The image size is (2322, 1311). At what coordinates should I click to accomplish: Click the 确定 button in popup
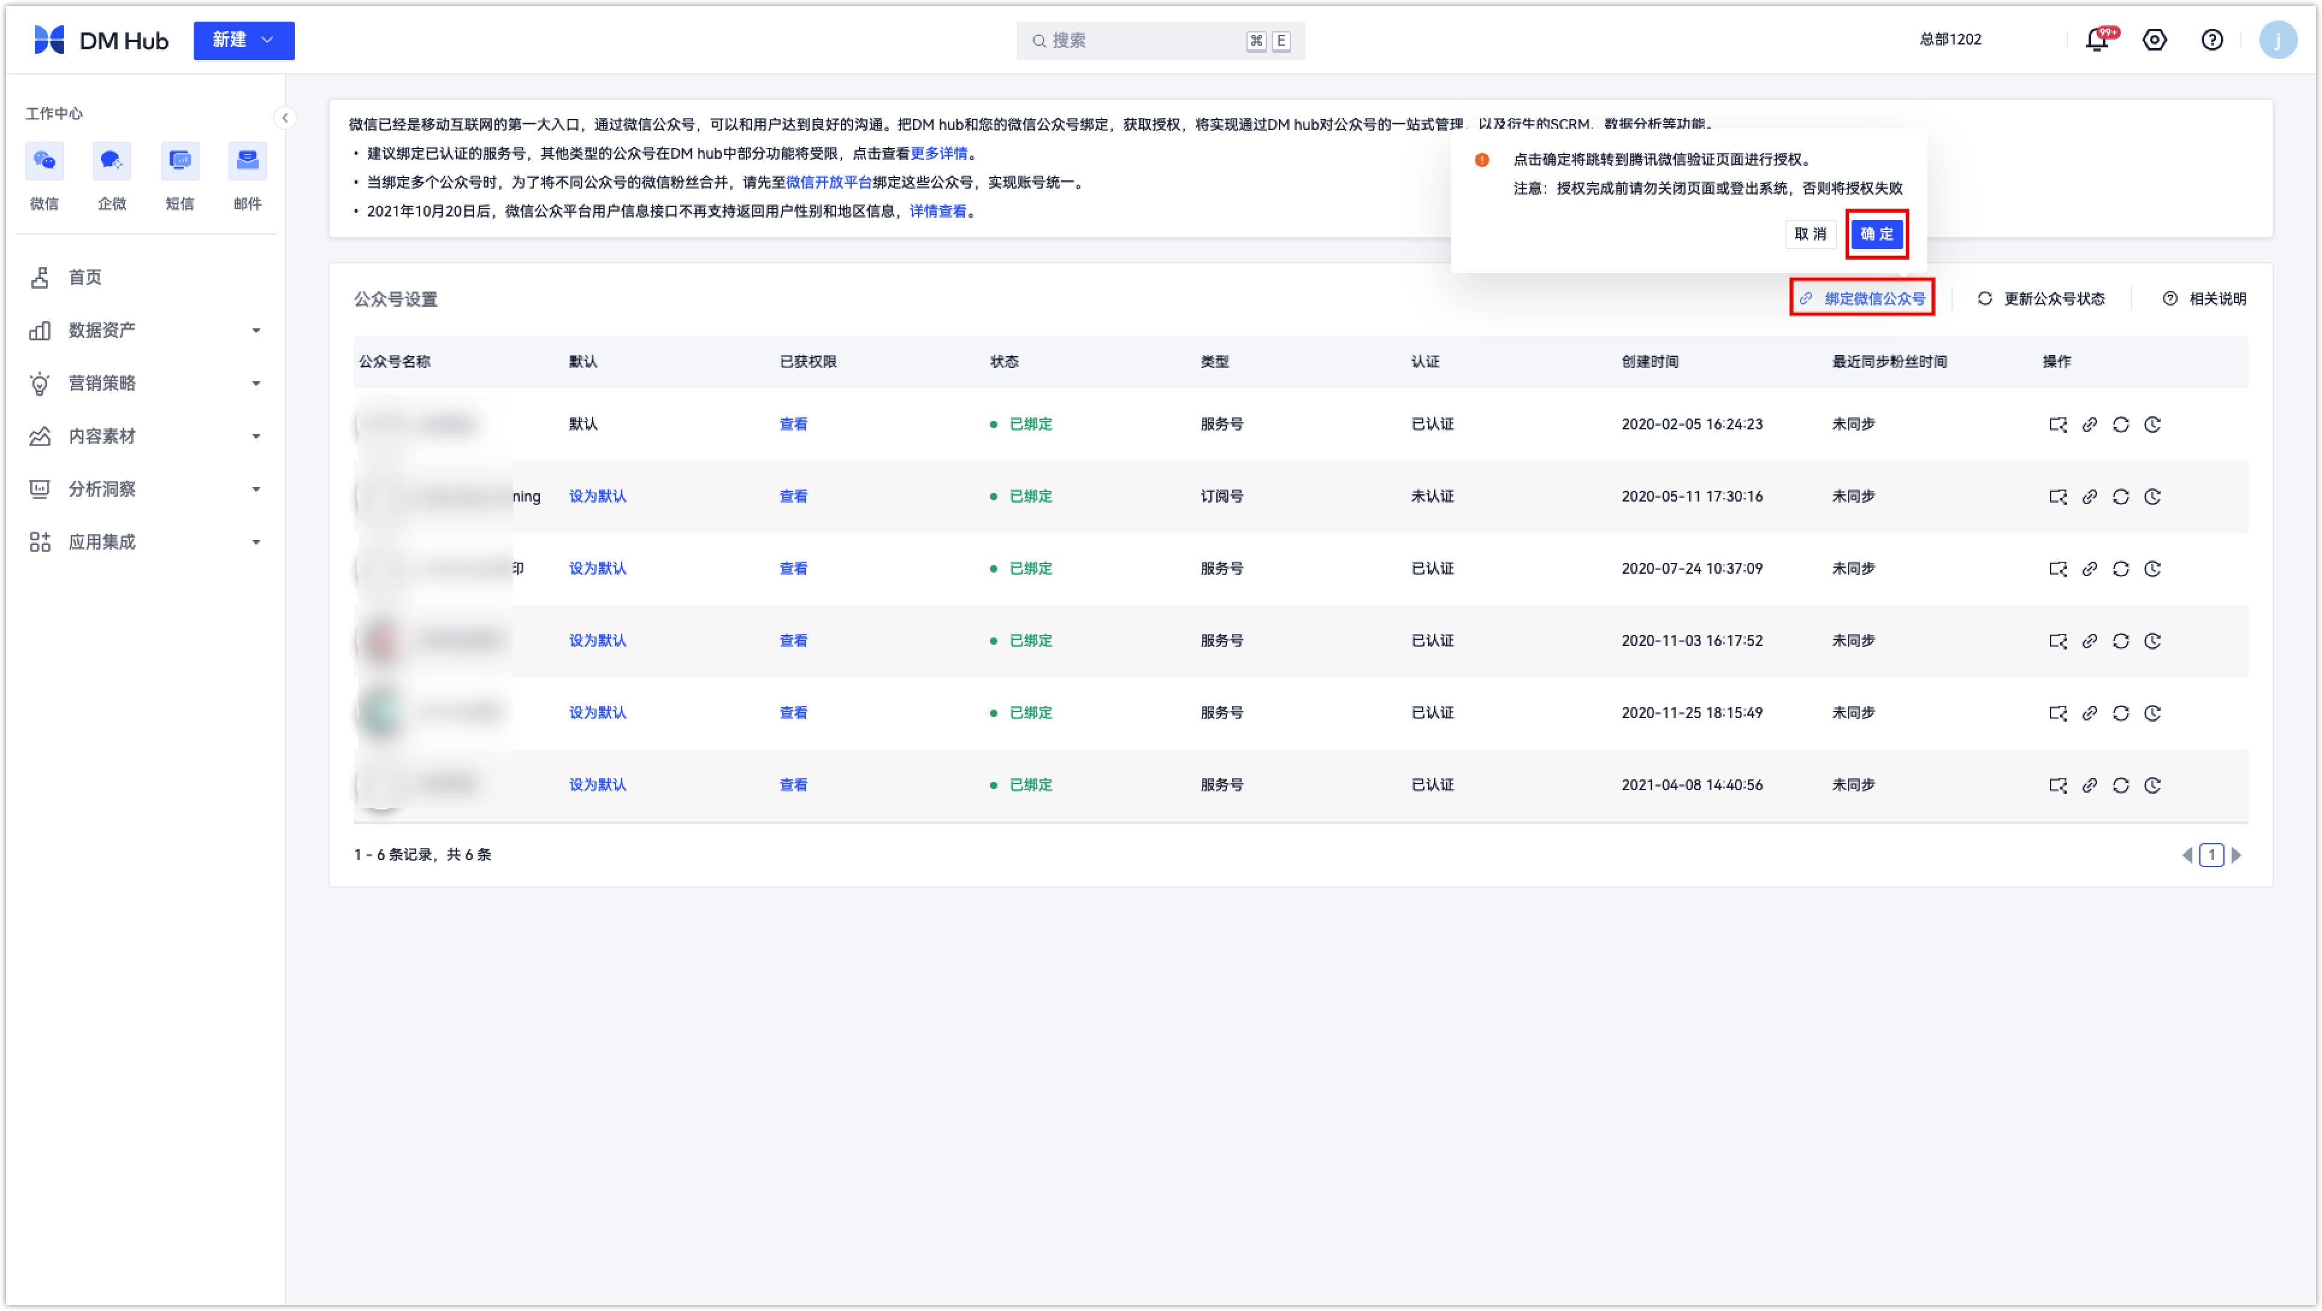coord(1877,235)
